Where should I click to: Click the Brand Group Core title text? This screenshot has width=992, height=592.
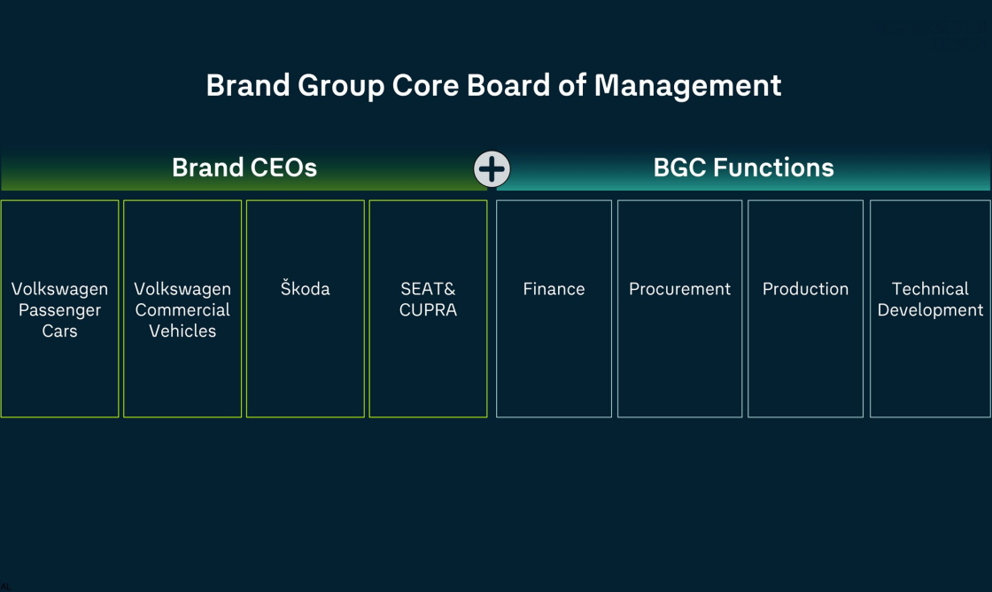[x=354, y=86]
